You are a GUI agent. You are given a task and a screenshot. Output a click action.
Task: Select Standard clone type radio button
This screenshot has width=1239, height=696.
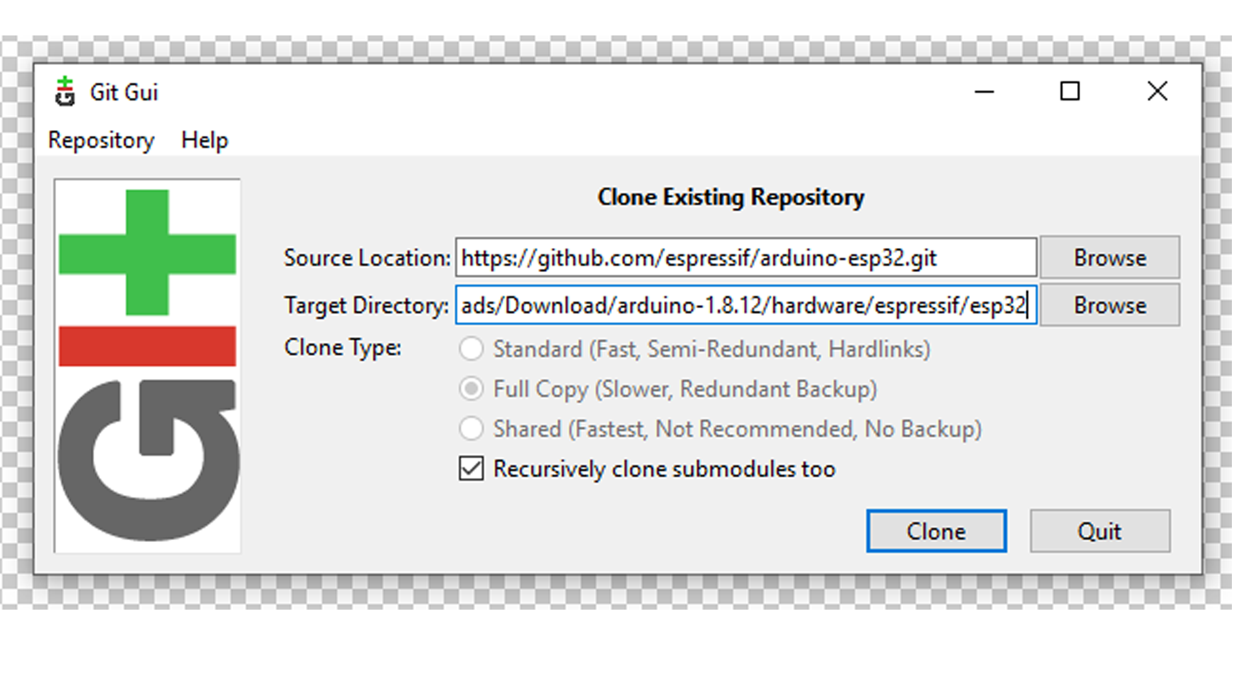[471, 349]
